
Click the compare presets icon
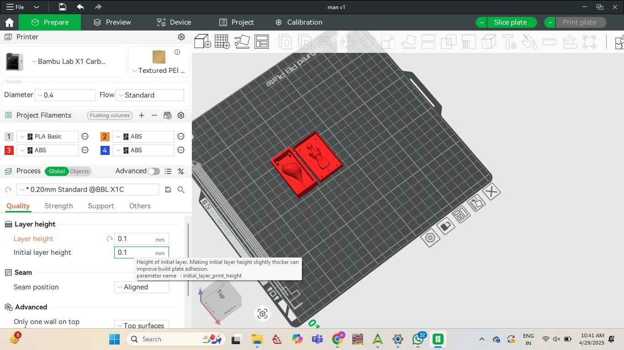pos(181,171)
